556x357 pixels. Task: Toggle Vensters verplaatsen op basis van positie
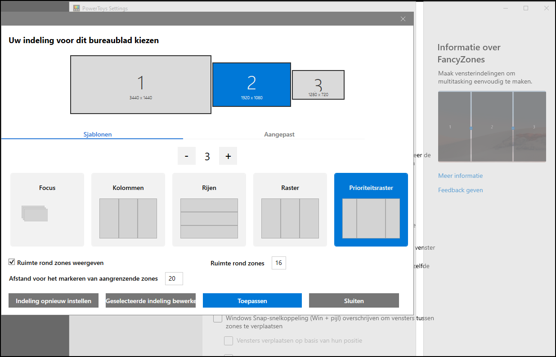tap(229, 341)
